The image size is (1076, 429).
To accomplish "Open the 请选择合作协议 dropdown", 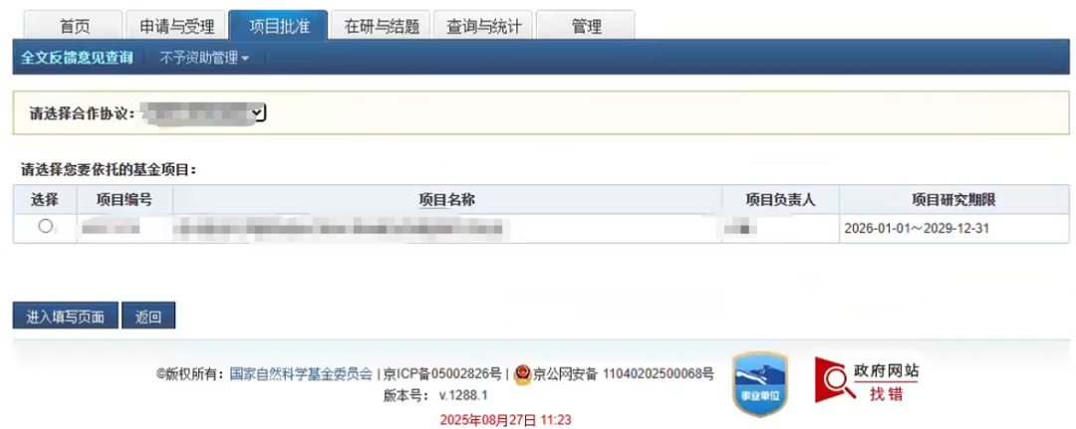I will pyautogui.click(x=202, y=112).
